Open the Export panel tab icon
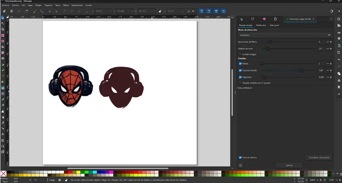Image resolution: width=342 pixels, height=183 pixels. (275, 19)
